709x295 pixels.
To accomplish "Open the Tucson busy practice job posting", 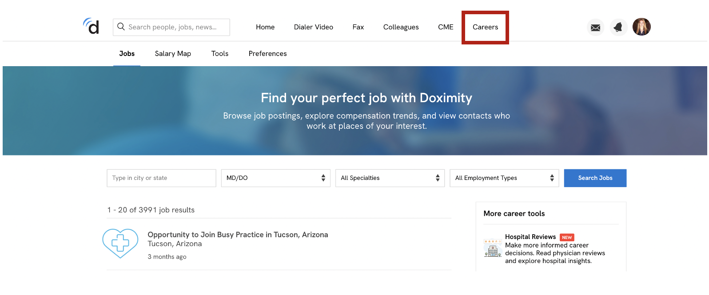I will [238, 235].
